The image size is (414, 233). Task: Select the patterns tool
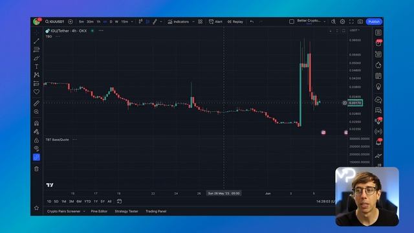(36, 75)
